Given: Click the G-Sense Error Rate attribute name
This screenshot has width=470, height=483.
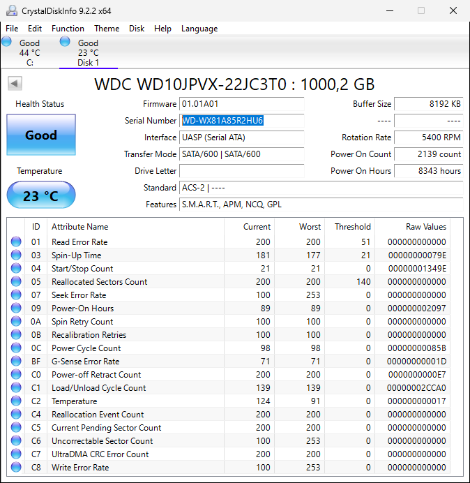Looking at the screenshot, I should tap(86, 362).
